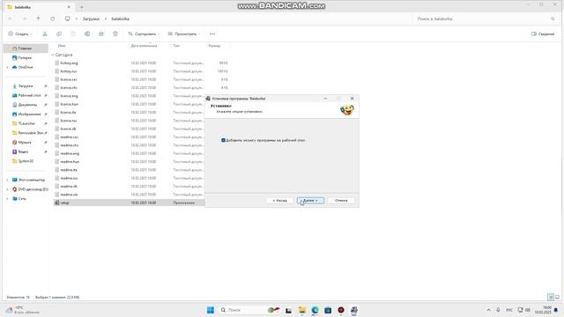Open Загрузки in the sidebar quick access
Viewport: 564px width, 317px height.
click(26, 86)
